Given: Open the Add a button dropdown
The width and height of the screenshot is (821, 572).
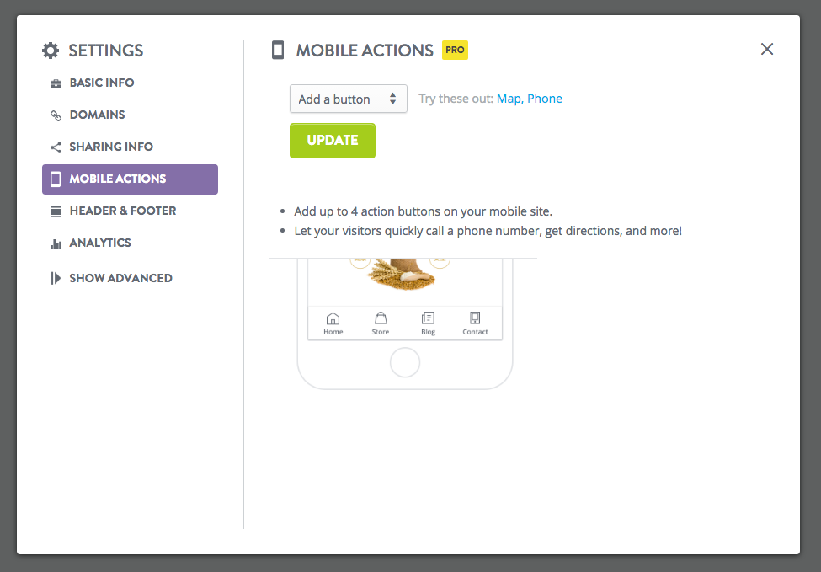Looking at the screenshot, I should click(x=349, y=99).
